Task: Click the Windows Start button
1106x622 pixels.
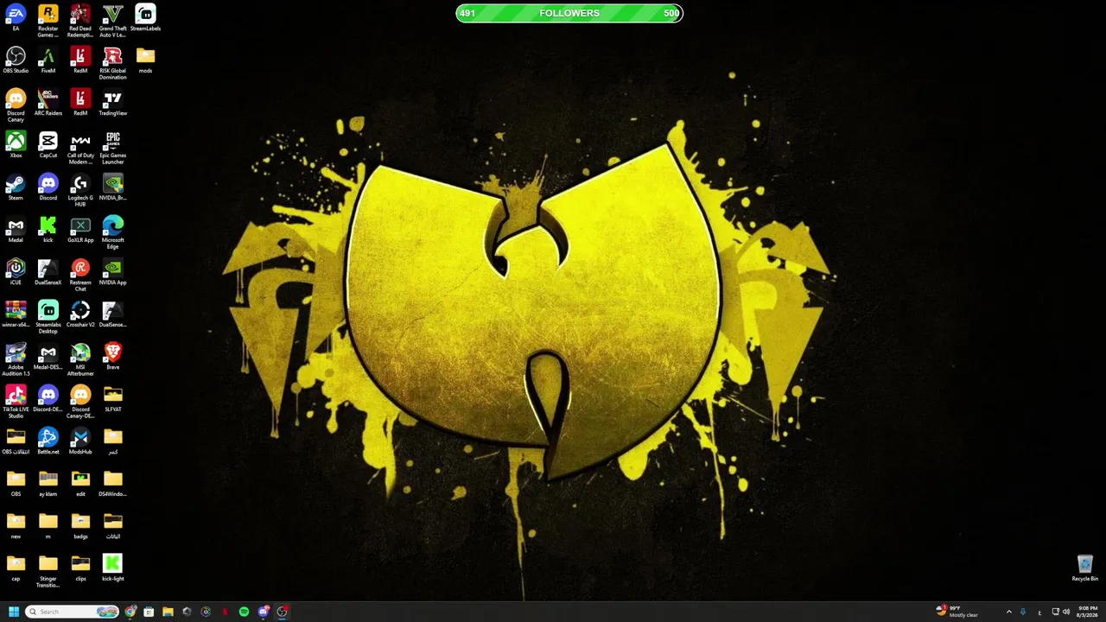Action: pyautogui.click(x=14, y=612)
